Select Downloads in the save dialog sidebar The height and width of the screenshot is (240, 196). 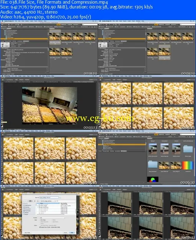pyautogui.click(x=27, y=211)
